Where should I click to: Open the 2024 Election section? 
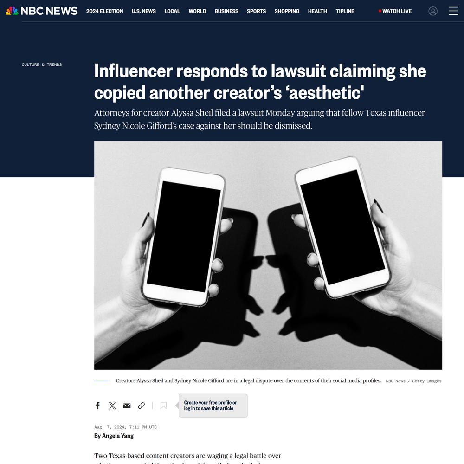(x=104, y=11)
